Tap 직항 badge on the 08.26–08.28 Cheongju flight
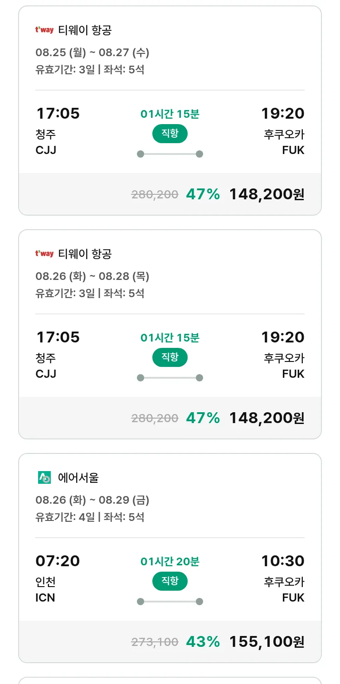Viewport: 340px width, 684px height. [170, 357]
